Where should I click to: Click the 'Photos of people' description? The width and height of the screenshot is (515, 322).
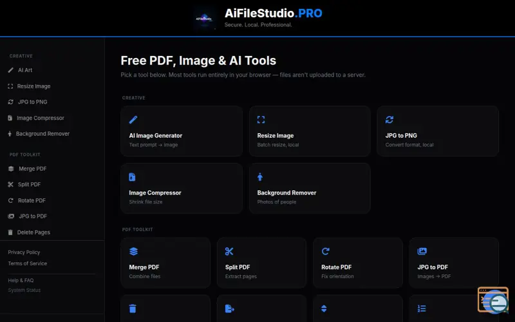coord(277,202)
